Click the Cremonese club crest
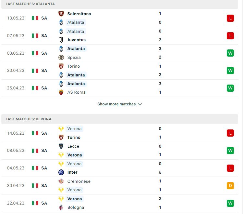 click(61, 181)
